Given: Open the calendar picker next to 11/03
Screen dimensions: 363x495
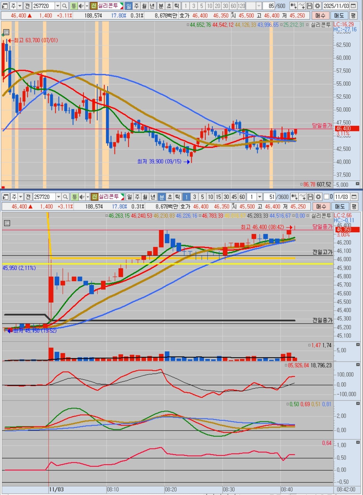Looking at the screenshot, I should pos(354,197).
